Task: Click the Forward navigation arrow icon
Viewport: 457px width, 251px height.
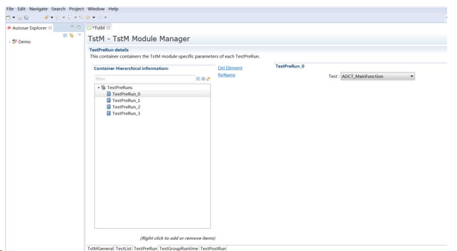Action: 100,17
